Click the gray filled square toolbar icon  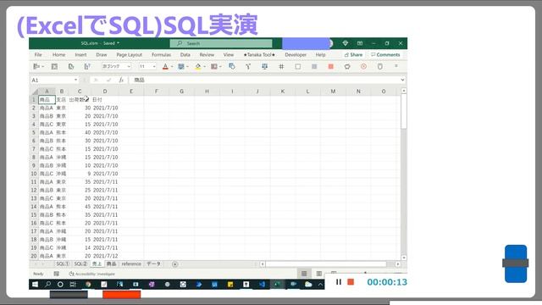(x=314, y=66)
